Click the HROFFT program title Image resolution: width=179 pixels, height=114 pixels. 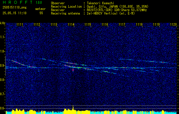coord(18,2)
